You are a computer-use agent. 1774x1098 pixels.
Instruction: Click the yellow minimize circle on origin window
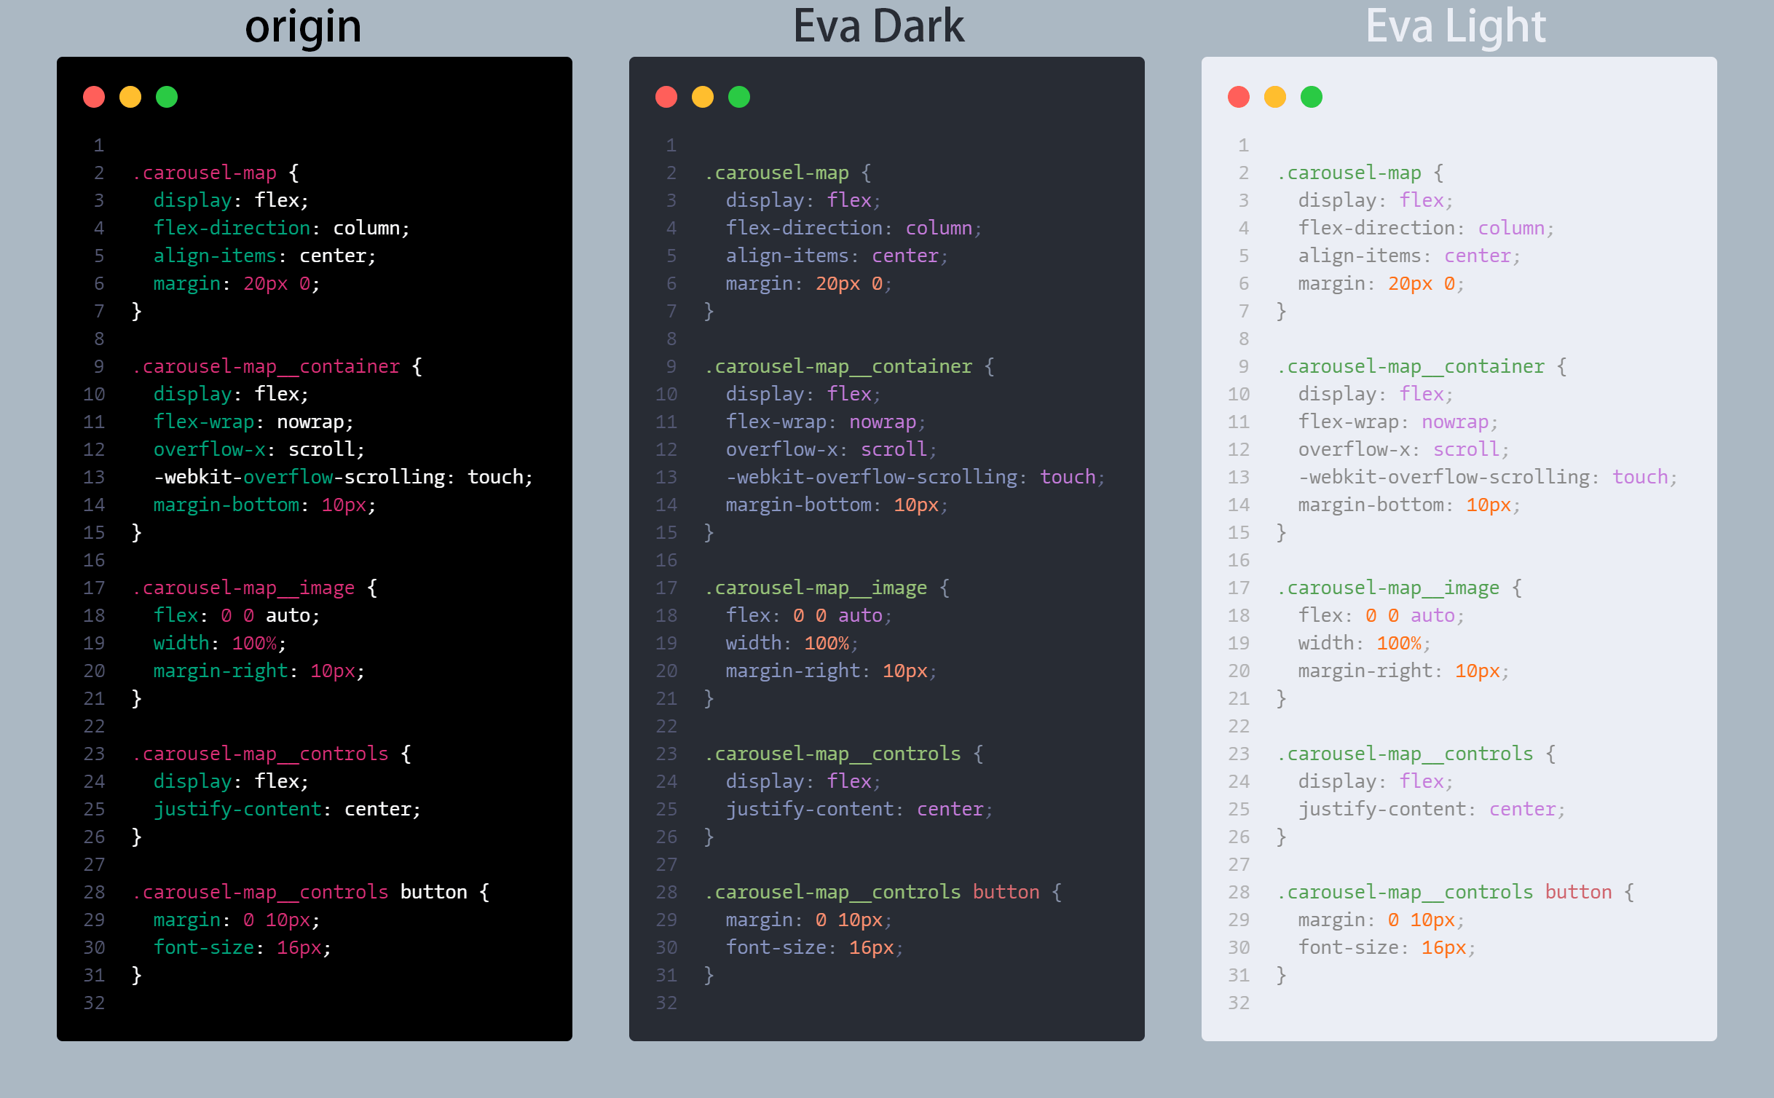[x=130, y=96]
